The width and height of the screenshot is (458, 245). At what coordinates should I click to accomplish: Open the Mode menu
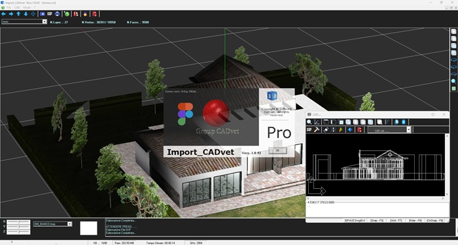click(27, 7)
